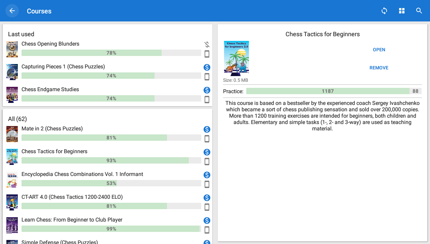The width and height of the screenshot is (430, 244).
Task: Click the remaining count 88 in Practice bar
Action: 416,91
